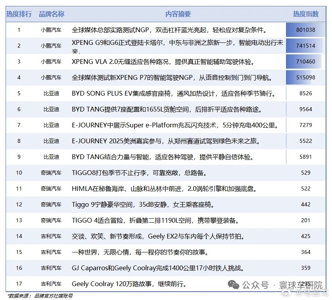Select heat value 741514
Image resolution: width=332 pixels, height=300 pixels.
coord(306,46)
